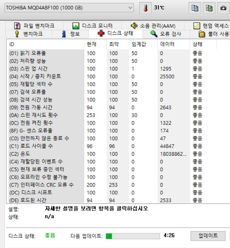Click the copy screenshot to clipboard icon
Viewport: 230px width, 248px height.
209,8
